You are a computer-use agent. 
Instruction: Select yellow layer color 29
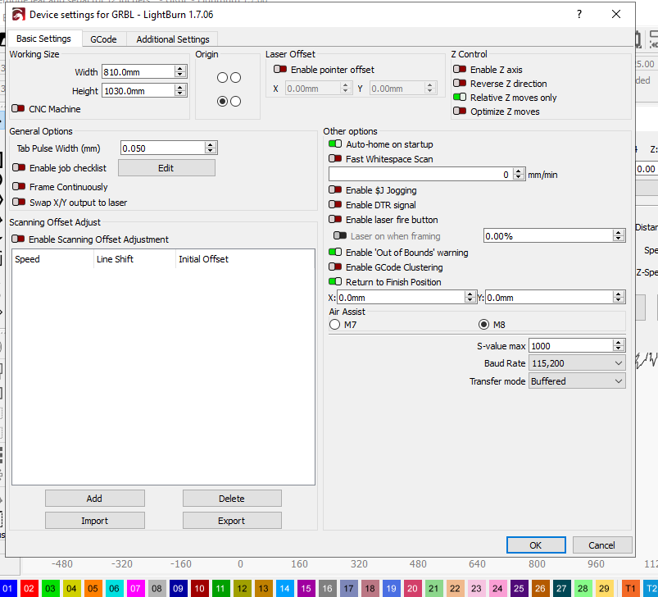(604, 589)
